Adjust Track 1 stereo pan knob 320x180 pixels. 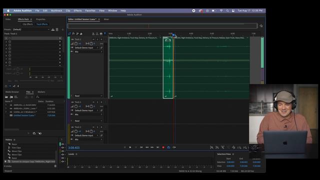pos(91,43)
